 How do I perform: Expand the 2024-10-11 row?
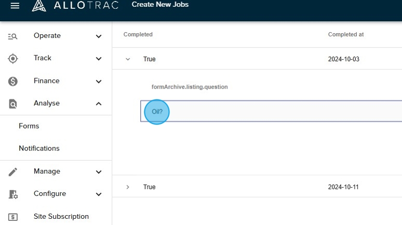click(128, 187)
